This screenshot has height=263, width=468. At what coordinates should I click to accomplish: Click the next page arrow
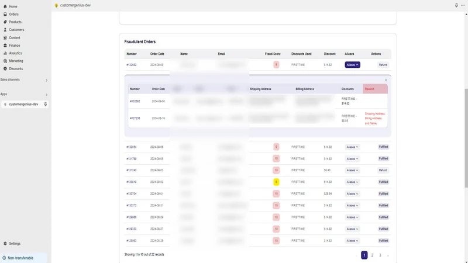(388, 255)
